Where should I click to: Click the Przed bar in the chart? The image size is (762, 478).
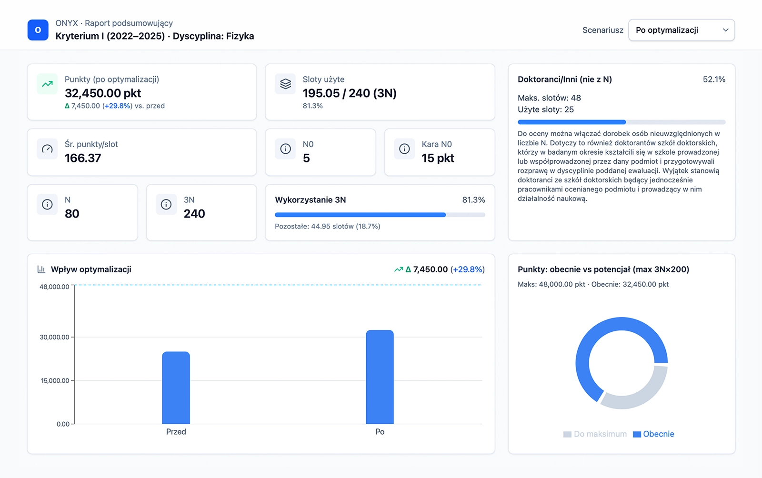pyautogui.click(x=176, y=388)
